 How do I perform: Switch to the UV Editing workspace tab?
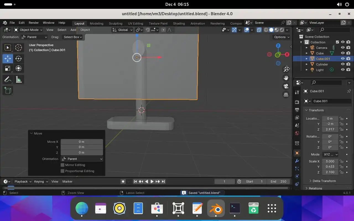tap(136, 23)
